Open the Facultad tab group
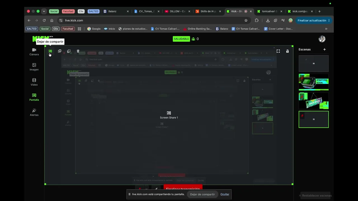The height and width of the screenshot is (201, 358). [x=68, y=11]
